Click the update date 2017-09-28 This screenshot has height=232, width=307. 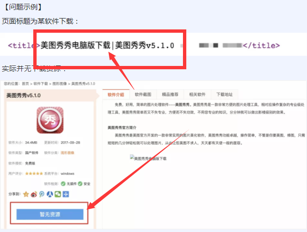(70, 142)
